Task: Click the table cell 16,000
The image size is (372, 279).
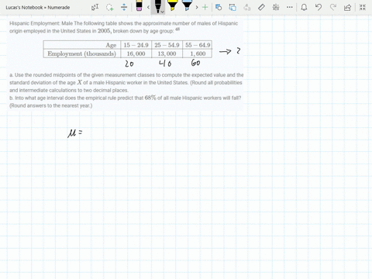Action: pyautogui.click(x=136, y=53)
